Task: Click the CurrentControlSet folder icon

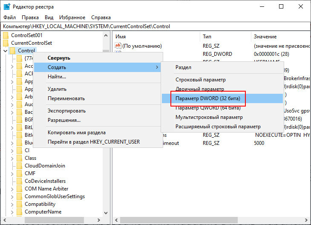Action: pyautogui.click(x=6, y=43)
